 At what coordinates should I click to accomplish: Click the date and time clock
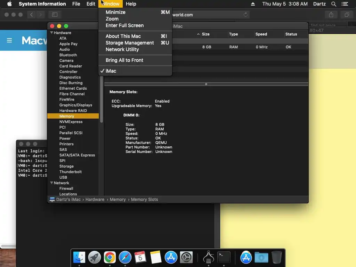(x=285, y=4)
